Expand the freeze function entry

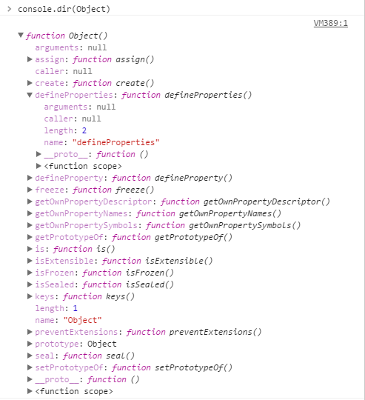click(30, 190)
